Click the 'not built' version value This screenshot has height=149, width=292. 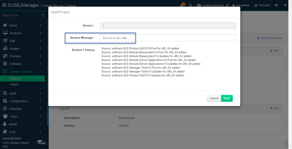124,126
